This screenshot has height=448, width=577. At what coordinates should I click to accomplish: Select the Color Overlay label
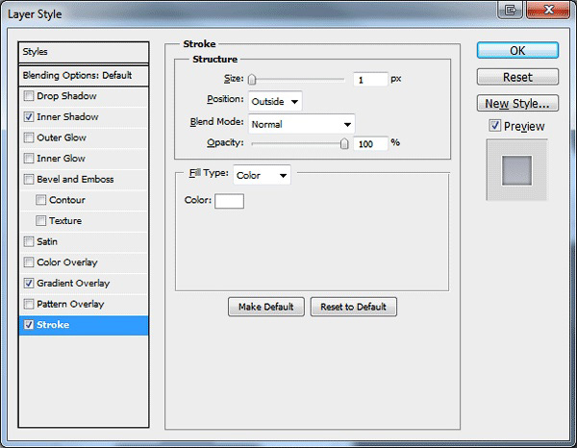[x=67, y=262]
